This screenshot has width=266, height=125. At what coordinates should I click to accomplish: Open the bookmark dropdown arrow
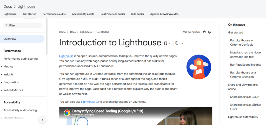pyautogui.click(x=170, y=43)
